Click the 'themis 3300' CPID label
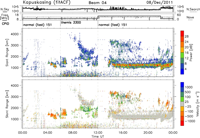The width and height of the screenshot is (200, 138). pyautogui.click(x=71, y=22)
